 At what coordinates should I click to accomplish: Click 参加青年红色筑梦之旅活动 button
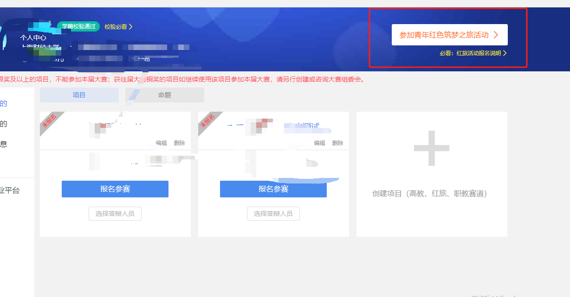click(x=449, y=35)
